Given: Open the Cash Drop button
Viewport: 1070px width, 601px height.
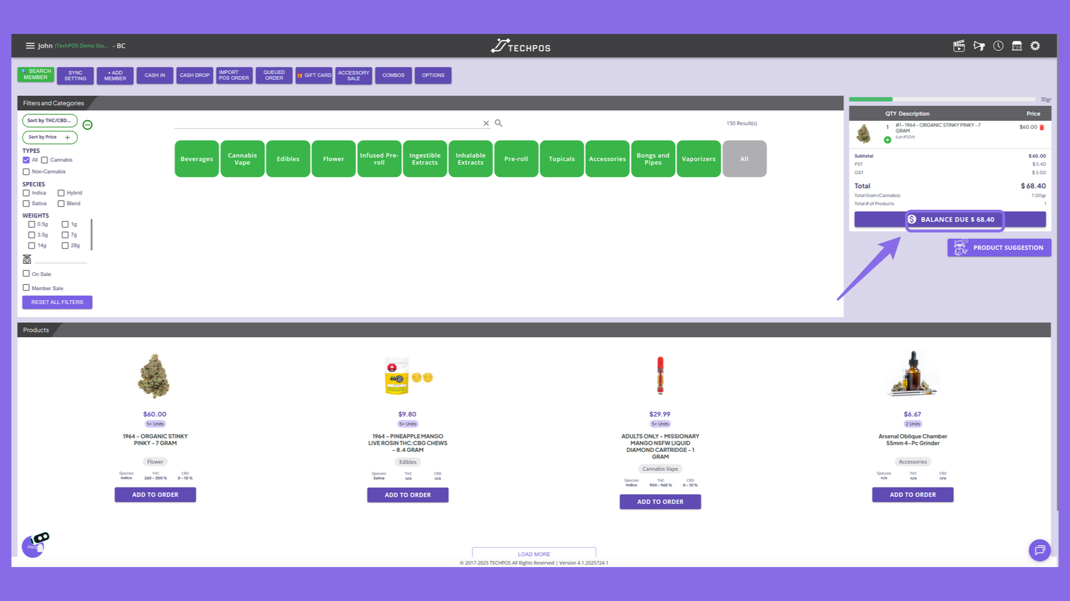Looking at the screenshot, I should [x=194, y=76].
